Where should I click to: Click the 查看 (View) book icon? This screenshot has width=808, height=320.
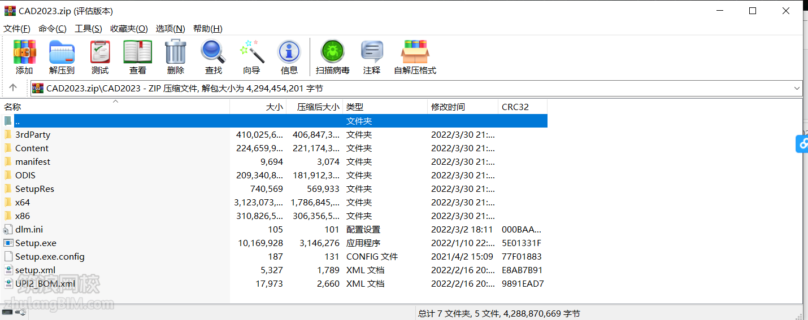[138, 52]
